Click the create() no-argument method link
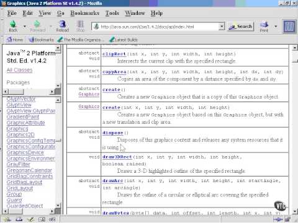 (111, 90)
